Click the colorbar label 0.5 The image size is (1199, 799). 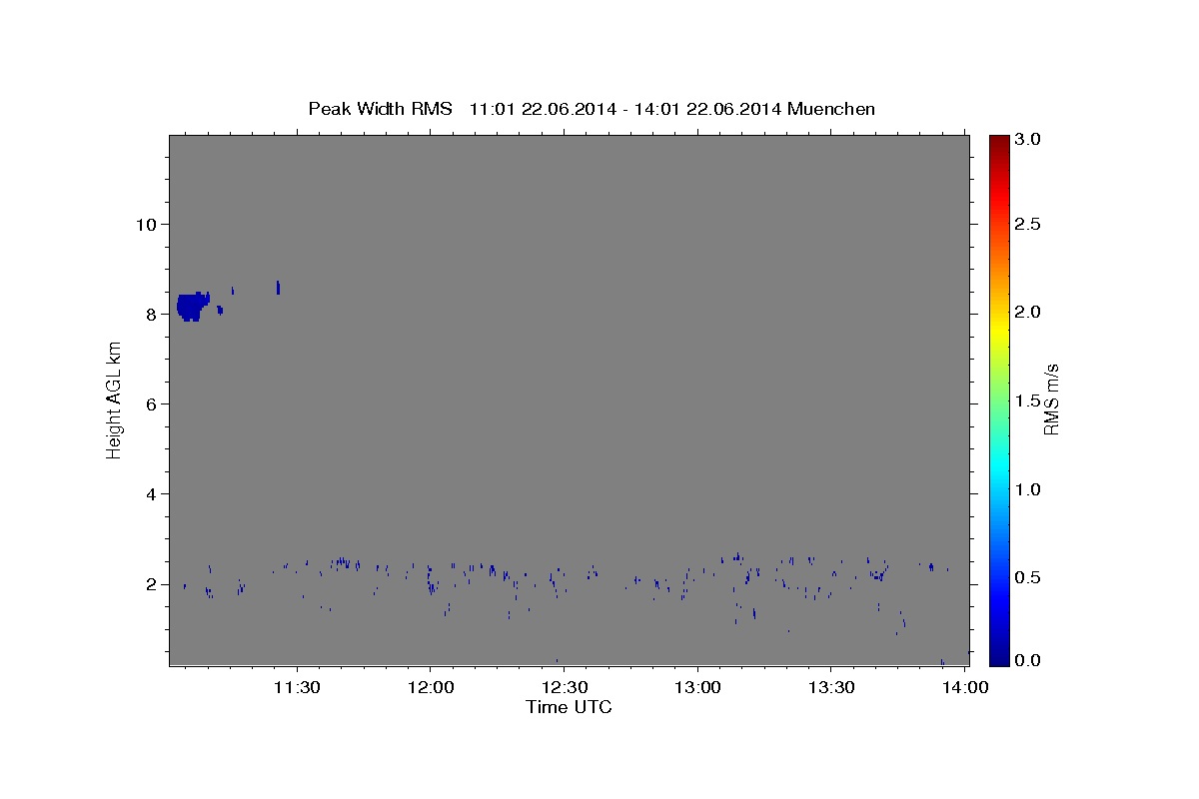click(x=1028, y=577)
